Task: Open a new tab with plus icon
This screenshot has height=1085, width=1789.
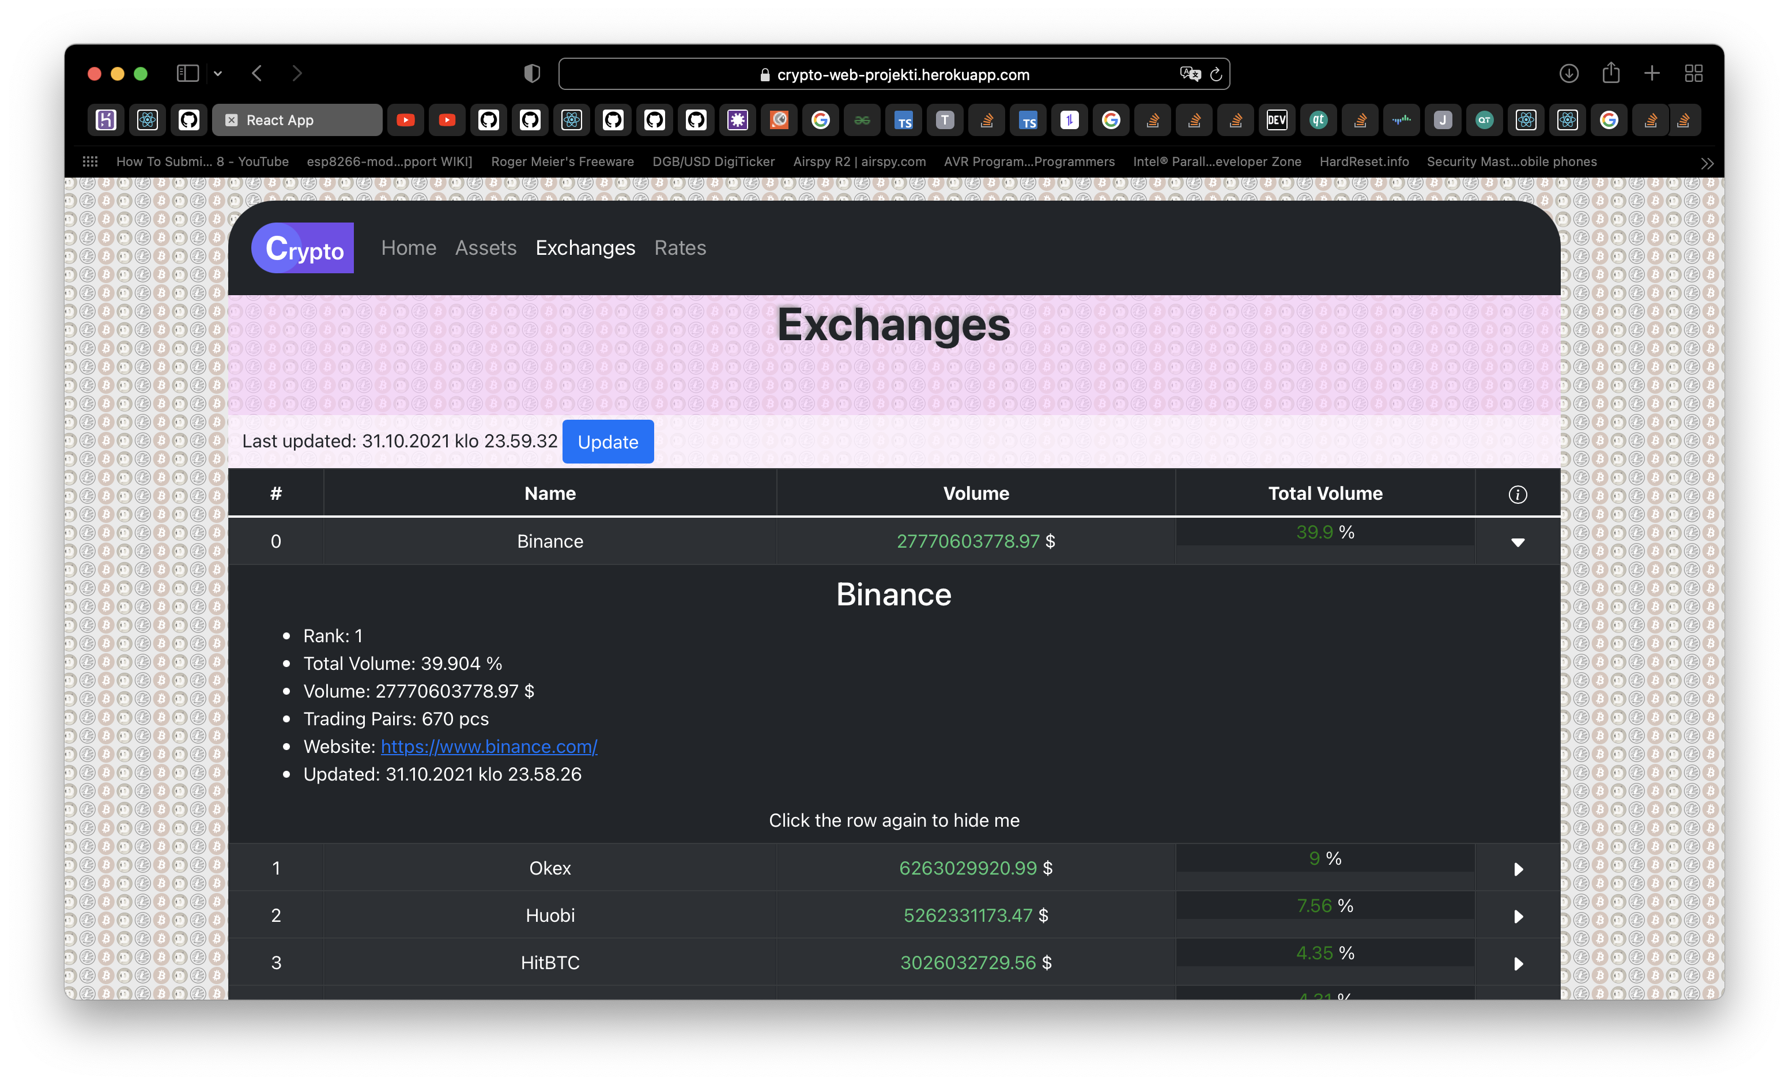Action: [x=1652, y=73]
